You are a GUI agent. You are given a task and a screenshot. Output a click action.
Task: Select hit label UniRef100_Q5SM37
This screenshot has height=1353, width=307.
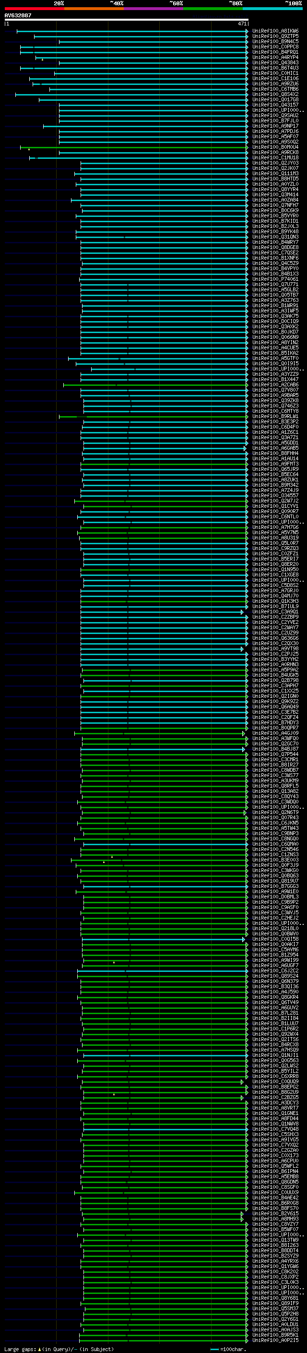tap(275, 1308)
